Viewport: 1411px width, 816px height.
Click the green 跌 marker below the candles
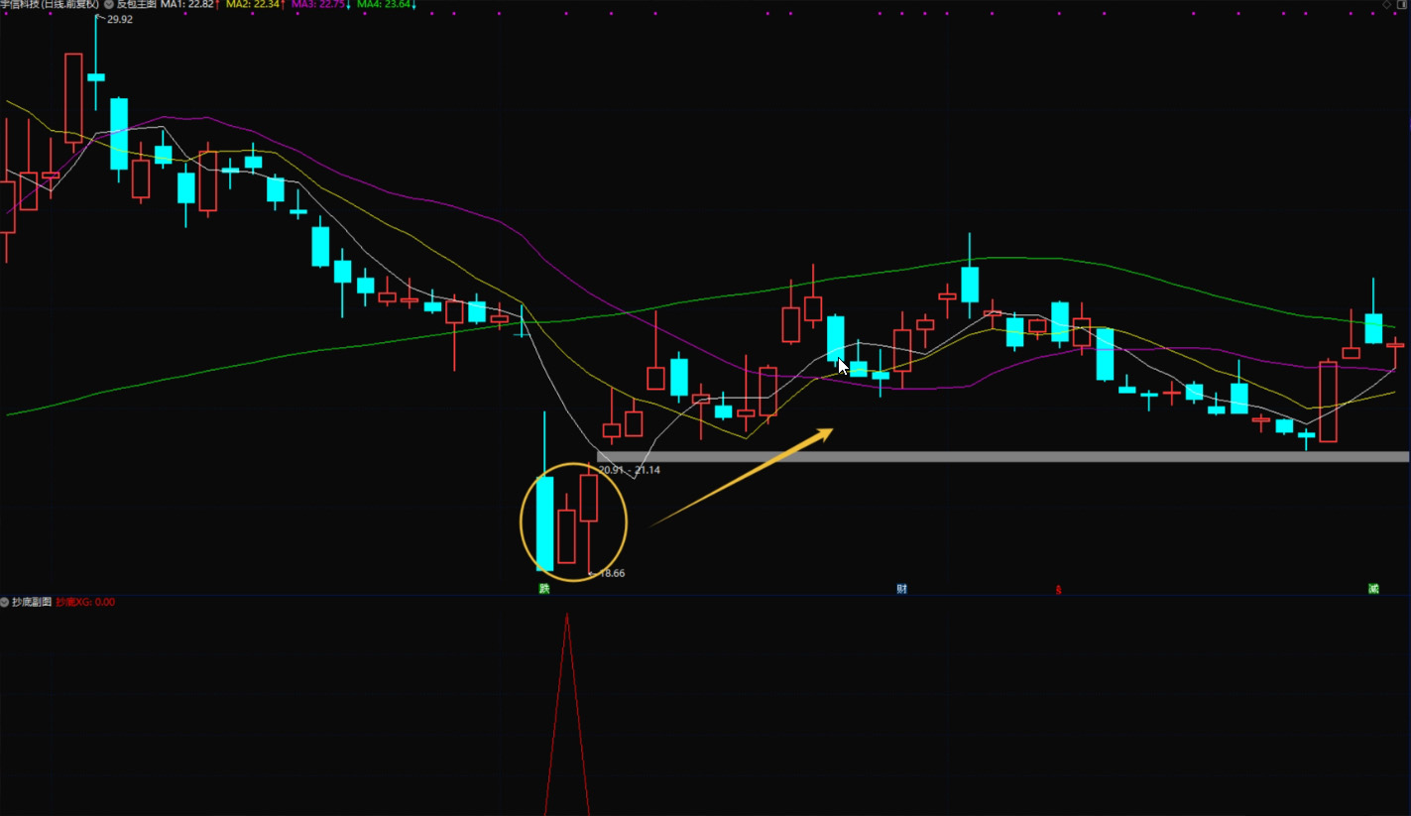(543, 589)
